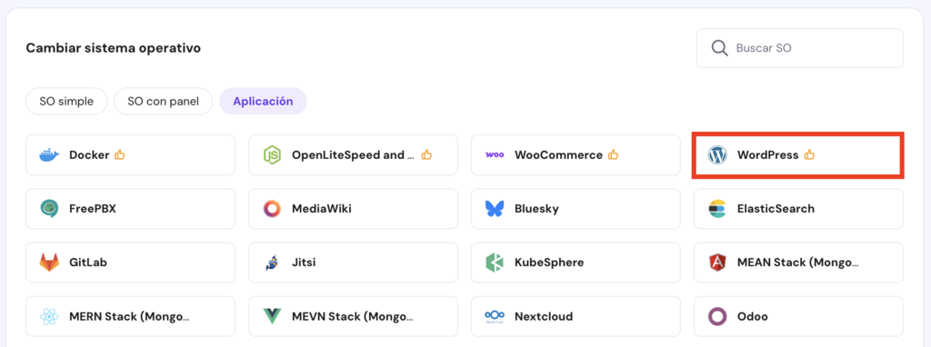The height and width of the screenshot is (347, 931).
Task: Click the KubeSphere logo icon
Action: click(x=495, y=263)
